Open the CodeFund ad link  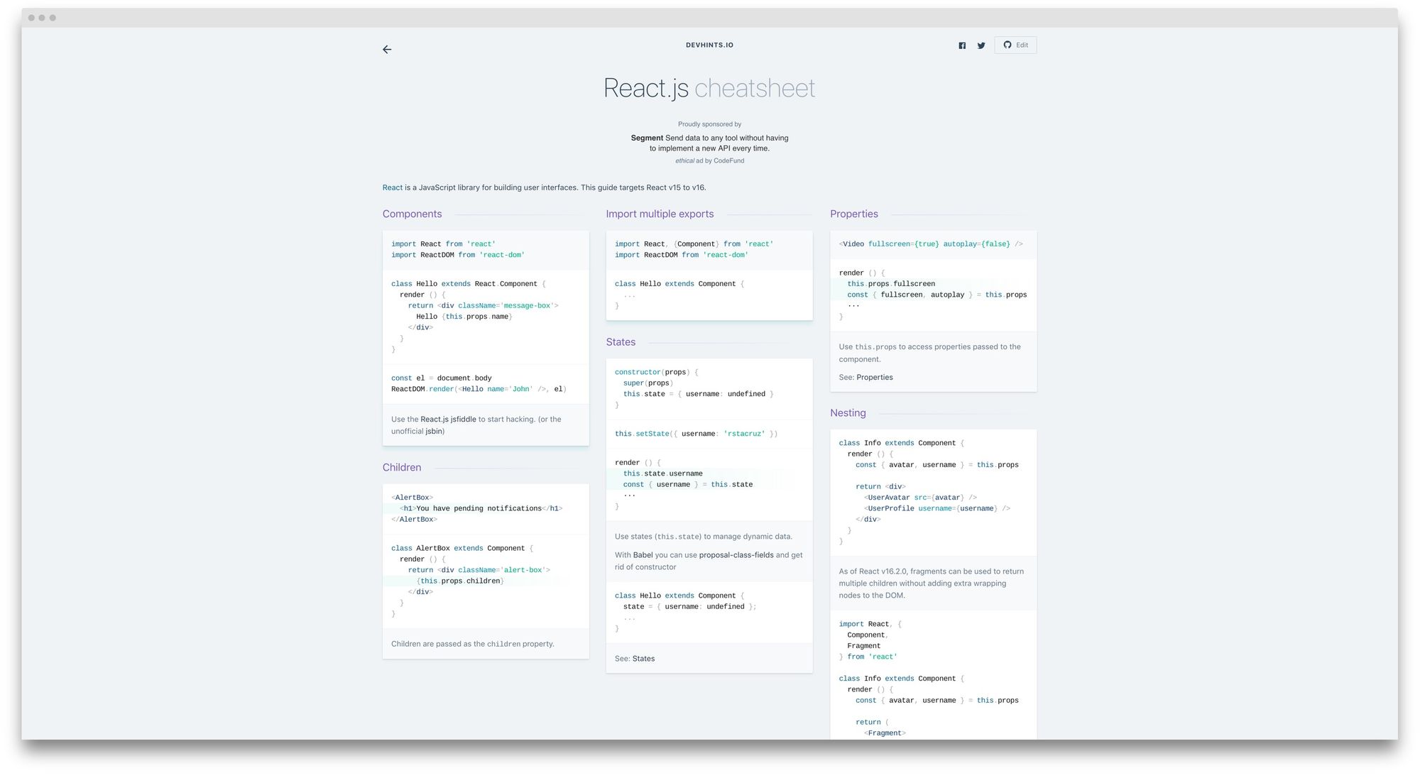[x=729, y=160]
